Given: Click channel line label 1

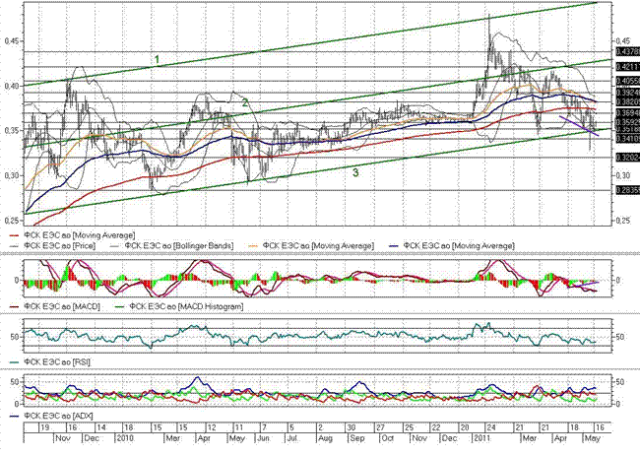Looking at the screenshot, I should pos(156,61).
